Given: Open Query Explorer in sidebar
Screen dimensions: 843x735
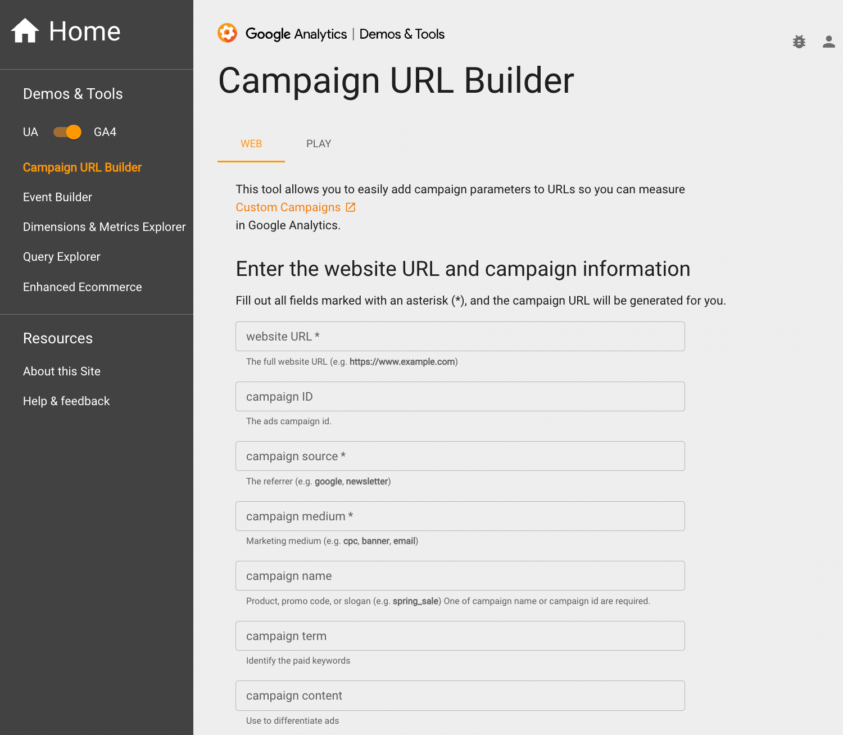Looking at the screenshot, I should [61, 257].
